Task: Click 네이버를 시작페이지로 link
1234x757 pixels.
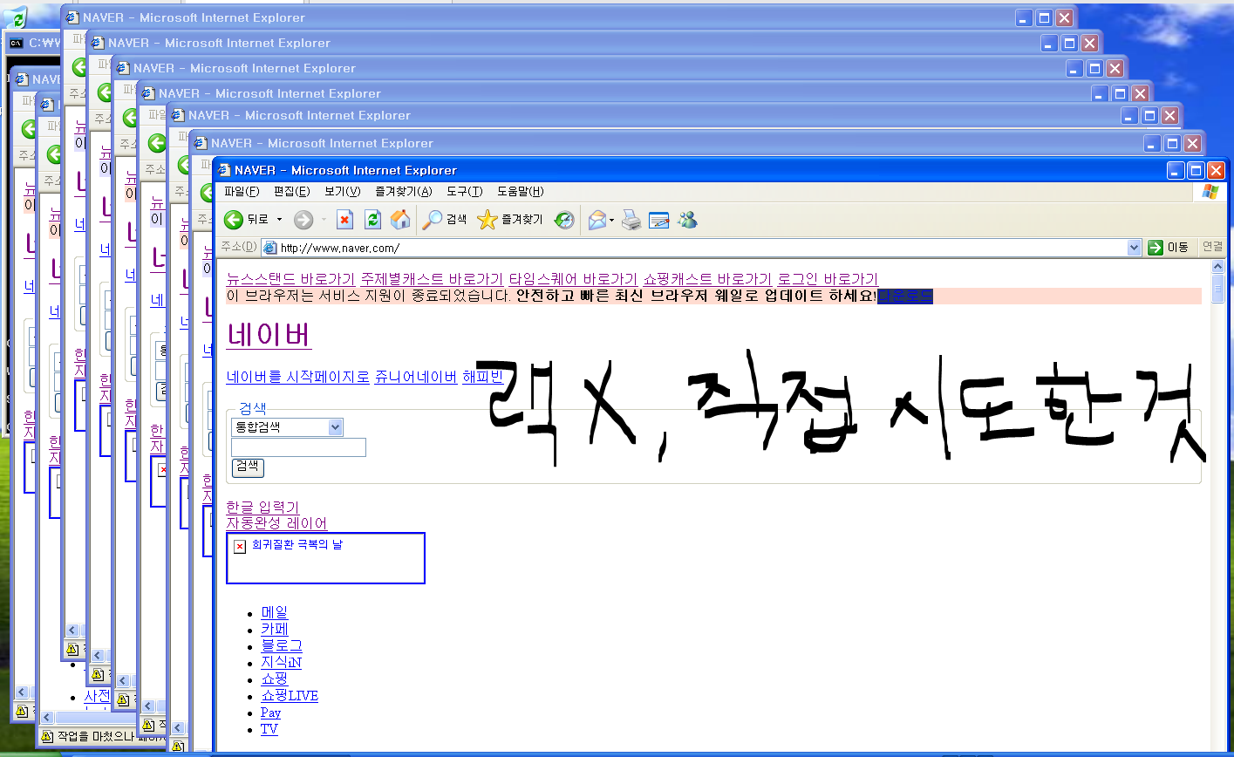Action: pos(298,377)
